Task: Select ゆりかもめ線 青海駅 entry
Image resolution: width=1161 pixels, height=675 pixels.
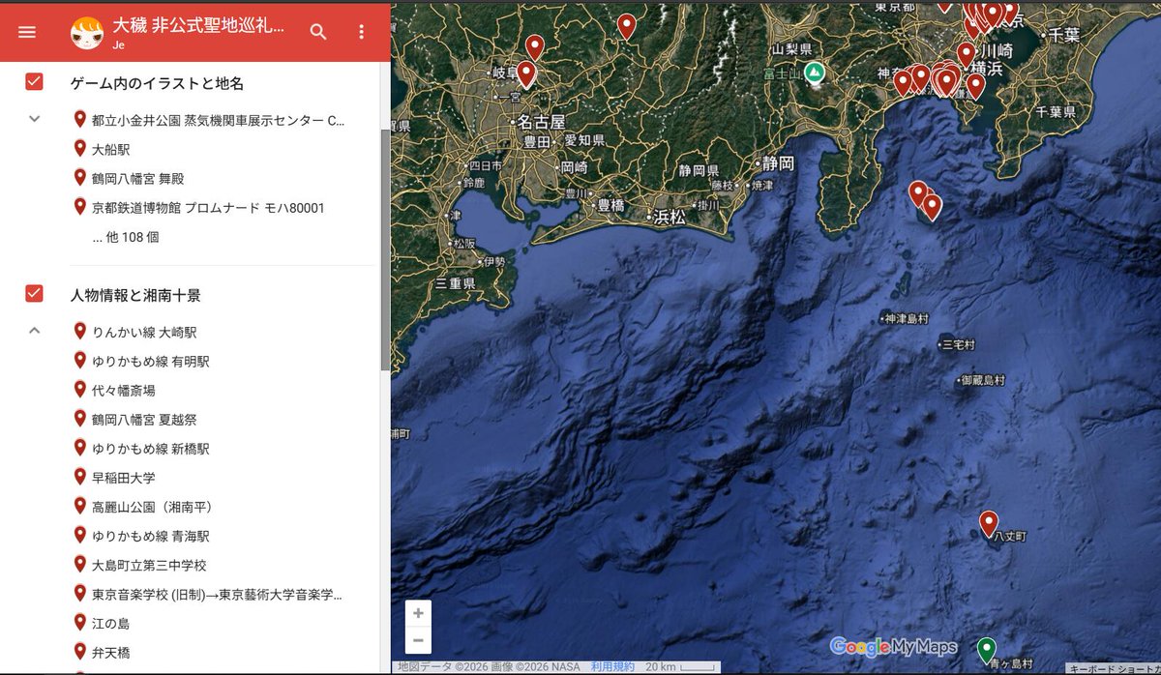Action: point(151,536)
